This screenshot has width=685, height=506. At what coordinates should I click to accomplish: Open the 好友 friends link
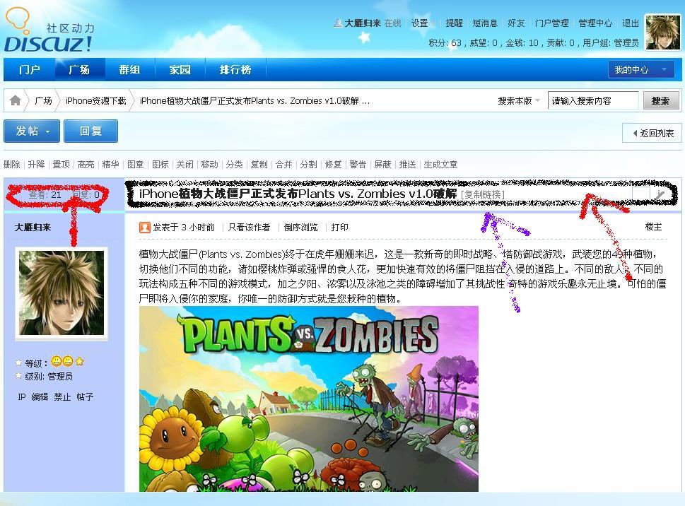516,23
